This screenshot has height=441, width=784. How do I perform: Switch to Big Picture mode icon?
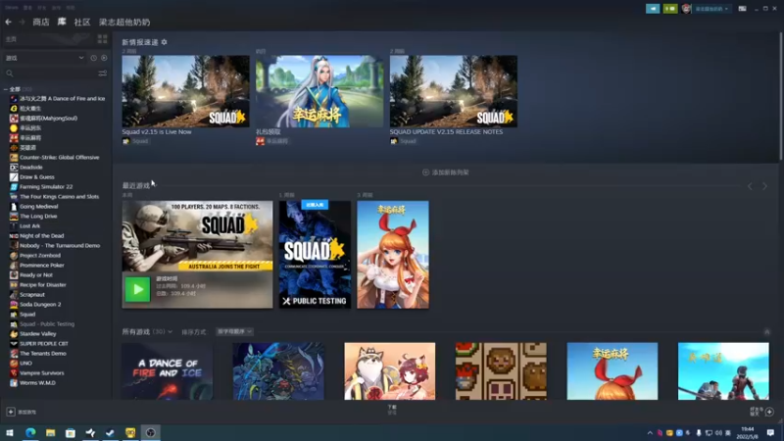coord(743,9)
